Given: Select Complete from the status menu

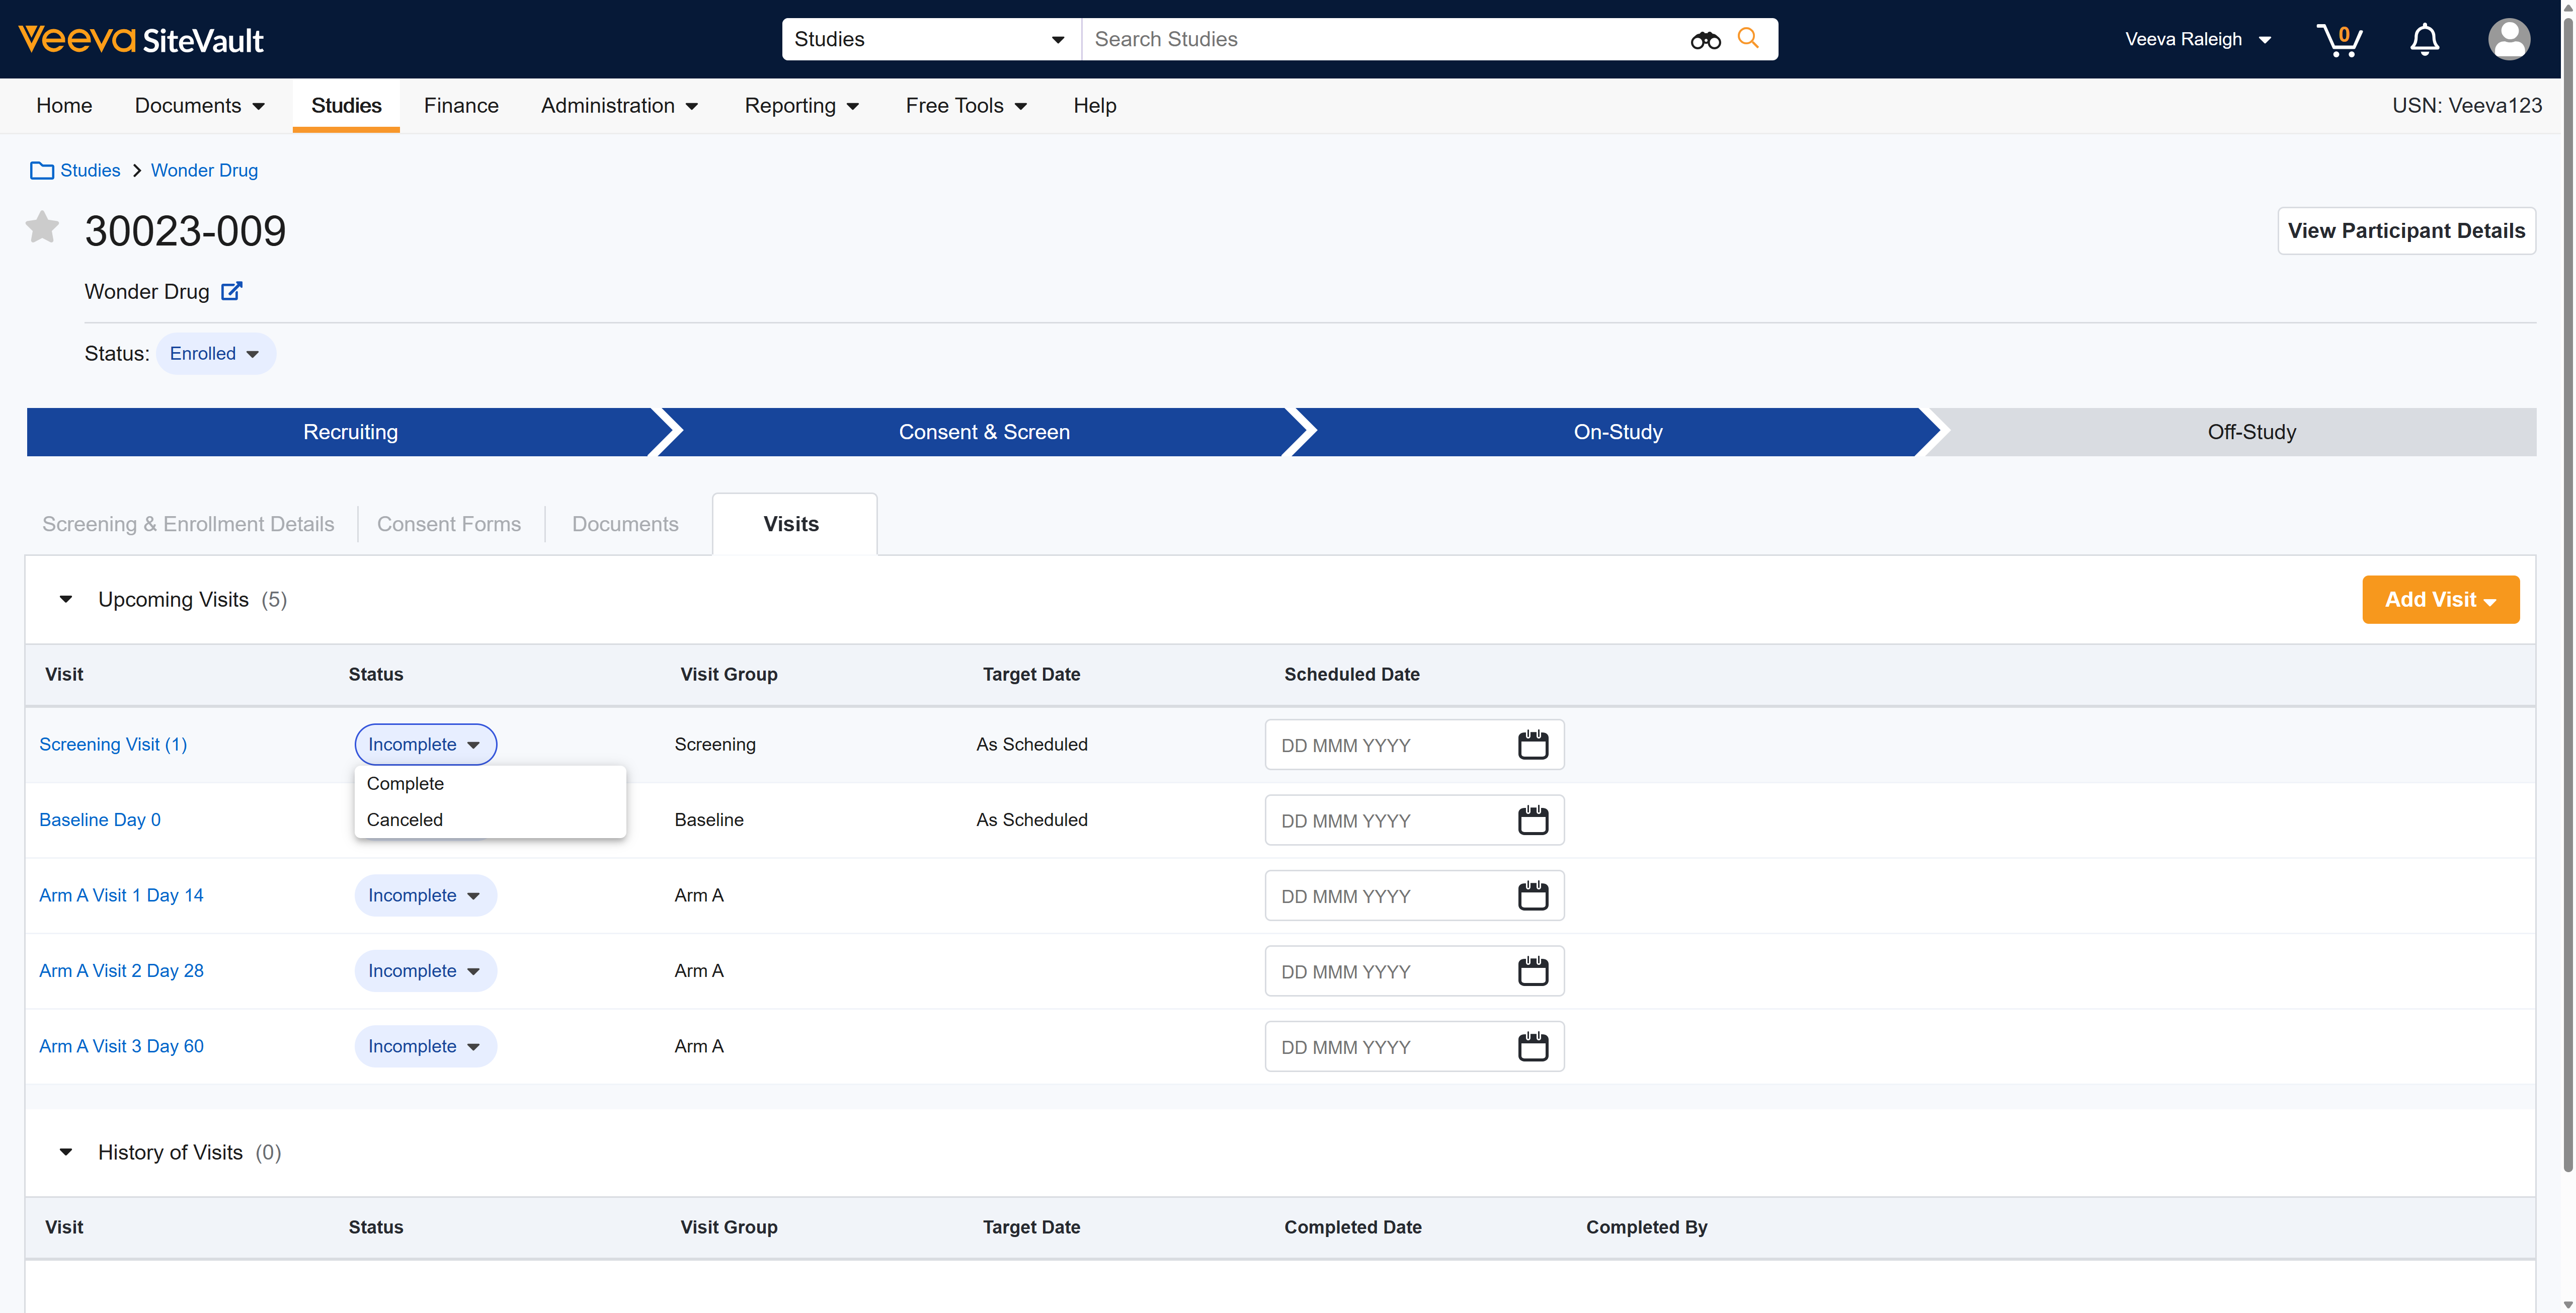Looking at the screenshot, I should click(405, 783).
